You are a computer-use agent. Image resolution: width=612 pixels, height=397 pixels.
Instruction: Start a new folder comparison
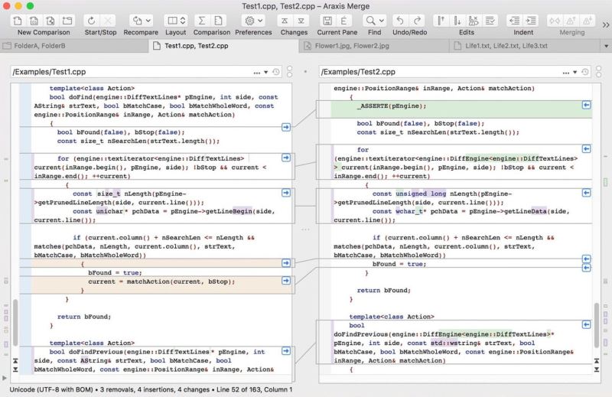pyautogui.click(x=67, y=21)
